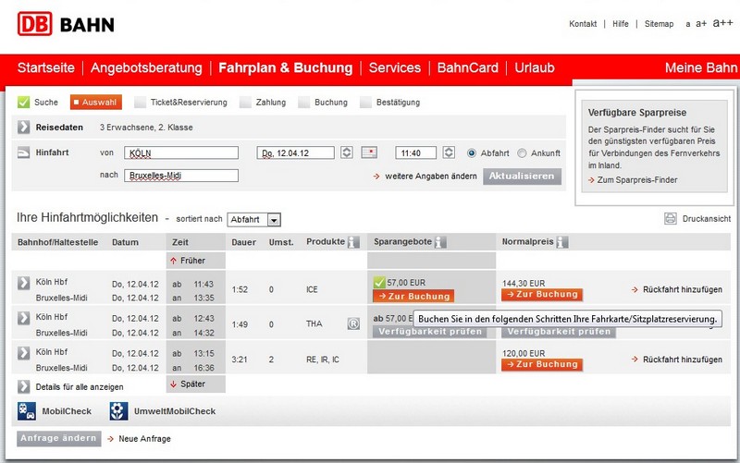740x463 pixels.
Task: Click green checkmark beside Suche step
Action: click(23, 102)
